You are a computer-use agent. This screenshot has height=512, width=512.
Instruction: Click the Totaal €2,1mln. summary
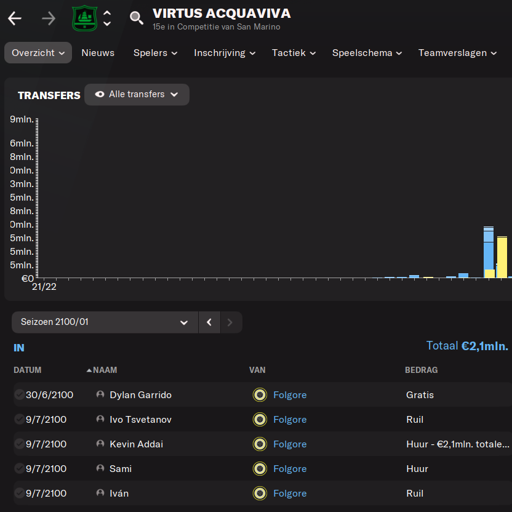pos(467,345)
